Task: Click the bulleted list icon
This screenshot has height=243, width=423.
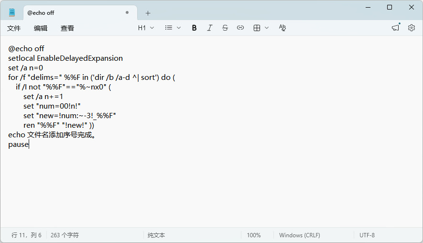Action: [169, 28]
